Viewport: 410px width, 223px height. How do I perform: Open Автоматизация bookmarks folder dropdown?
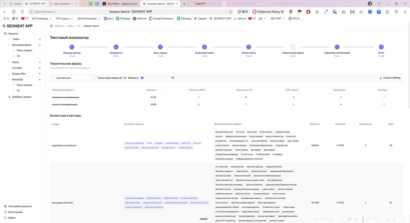89,19
